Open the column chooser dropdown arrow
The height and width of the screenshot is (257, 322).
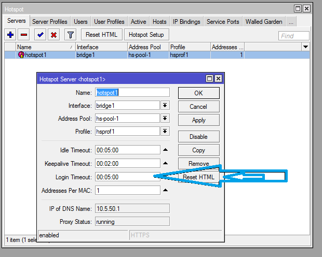pos(305,47)
